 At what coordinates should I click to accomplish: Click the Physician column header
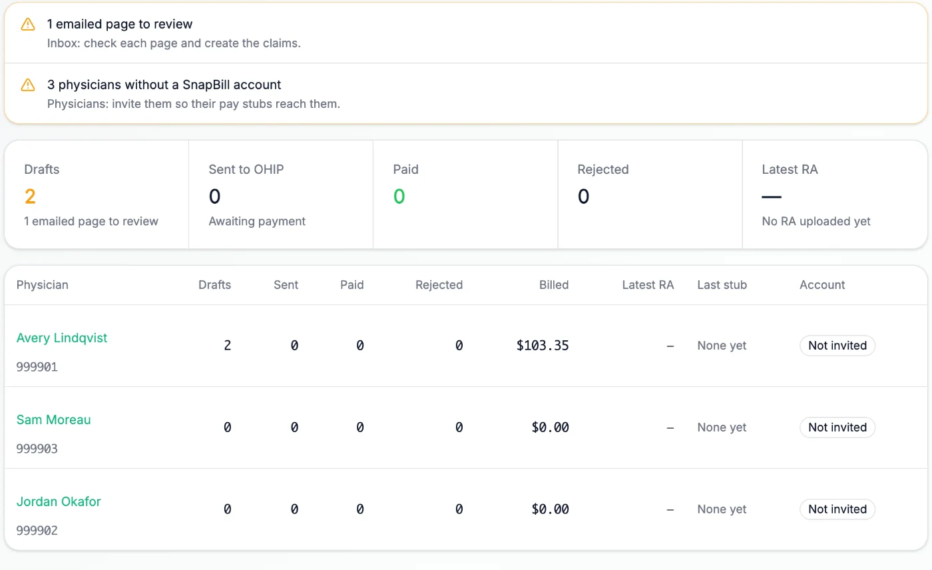click(x=43, y=285)
